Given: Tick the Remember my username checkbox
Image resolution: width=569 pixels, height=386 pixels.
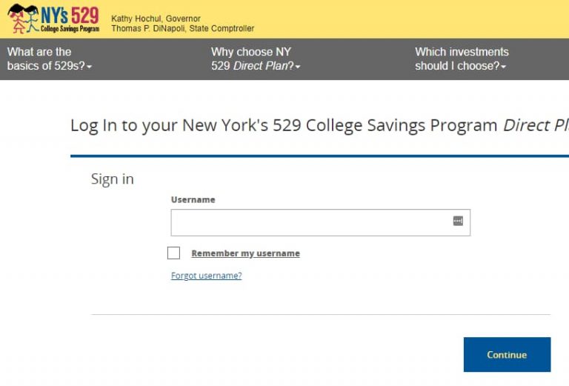Looking at the screenshot, I should [173, 253].
